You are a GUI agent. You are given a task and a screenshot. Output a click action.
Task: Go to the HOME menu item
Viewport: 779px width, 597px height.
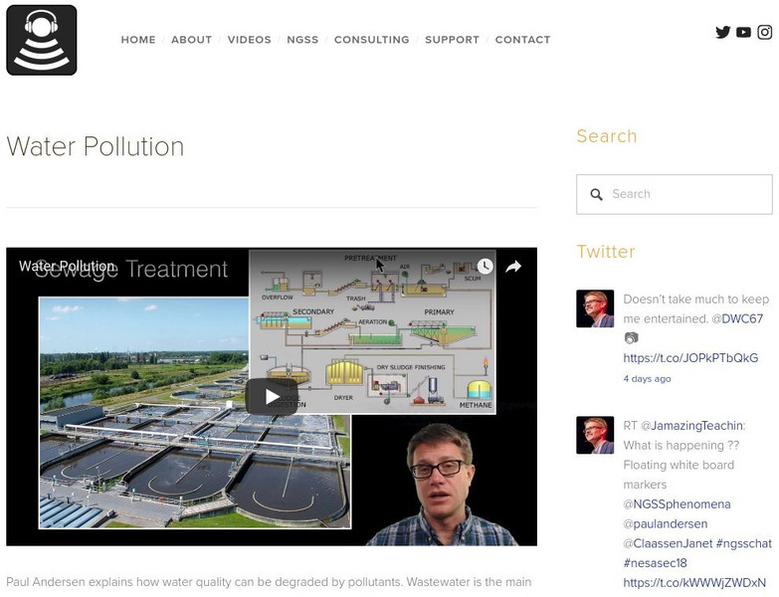pyautogui.click(x=138, y=40)
